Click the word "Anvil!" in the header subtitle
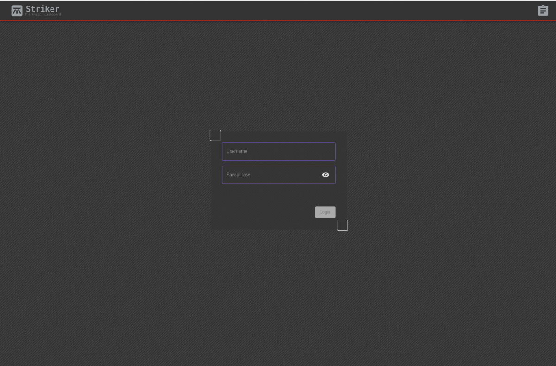556x366 pixels. point(37,15)
